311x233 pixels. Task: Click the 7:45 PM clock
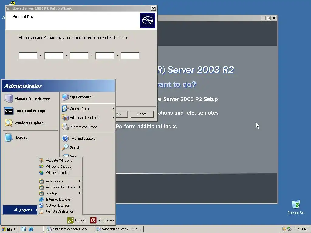[x=300, y=229]
